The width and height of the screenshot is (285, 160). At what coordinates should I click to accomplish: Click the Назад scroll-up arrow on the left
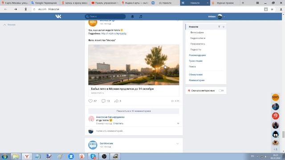tap(5, 25)
